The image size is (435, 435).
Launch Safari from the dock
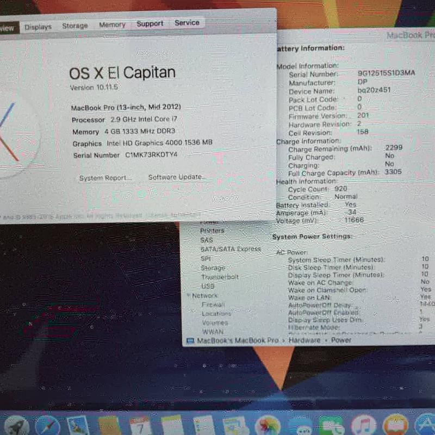tap(48, 426)
